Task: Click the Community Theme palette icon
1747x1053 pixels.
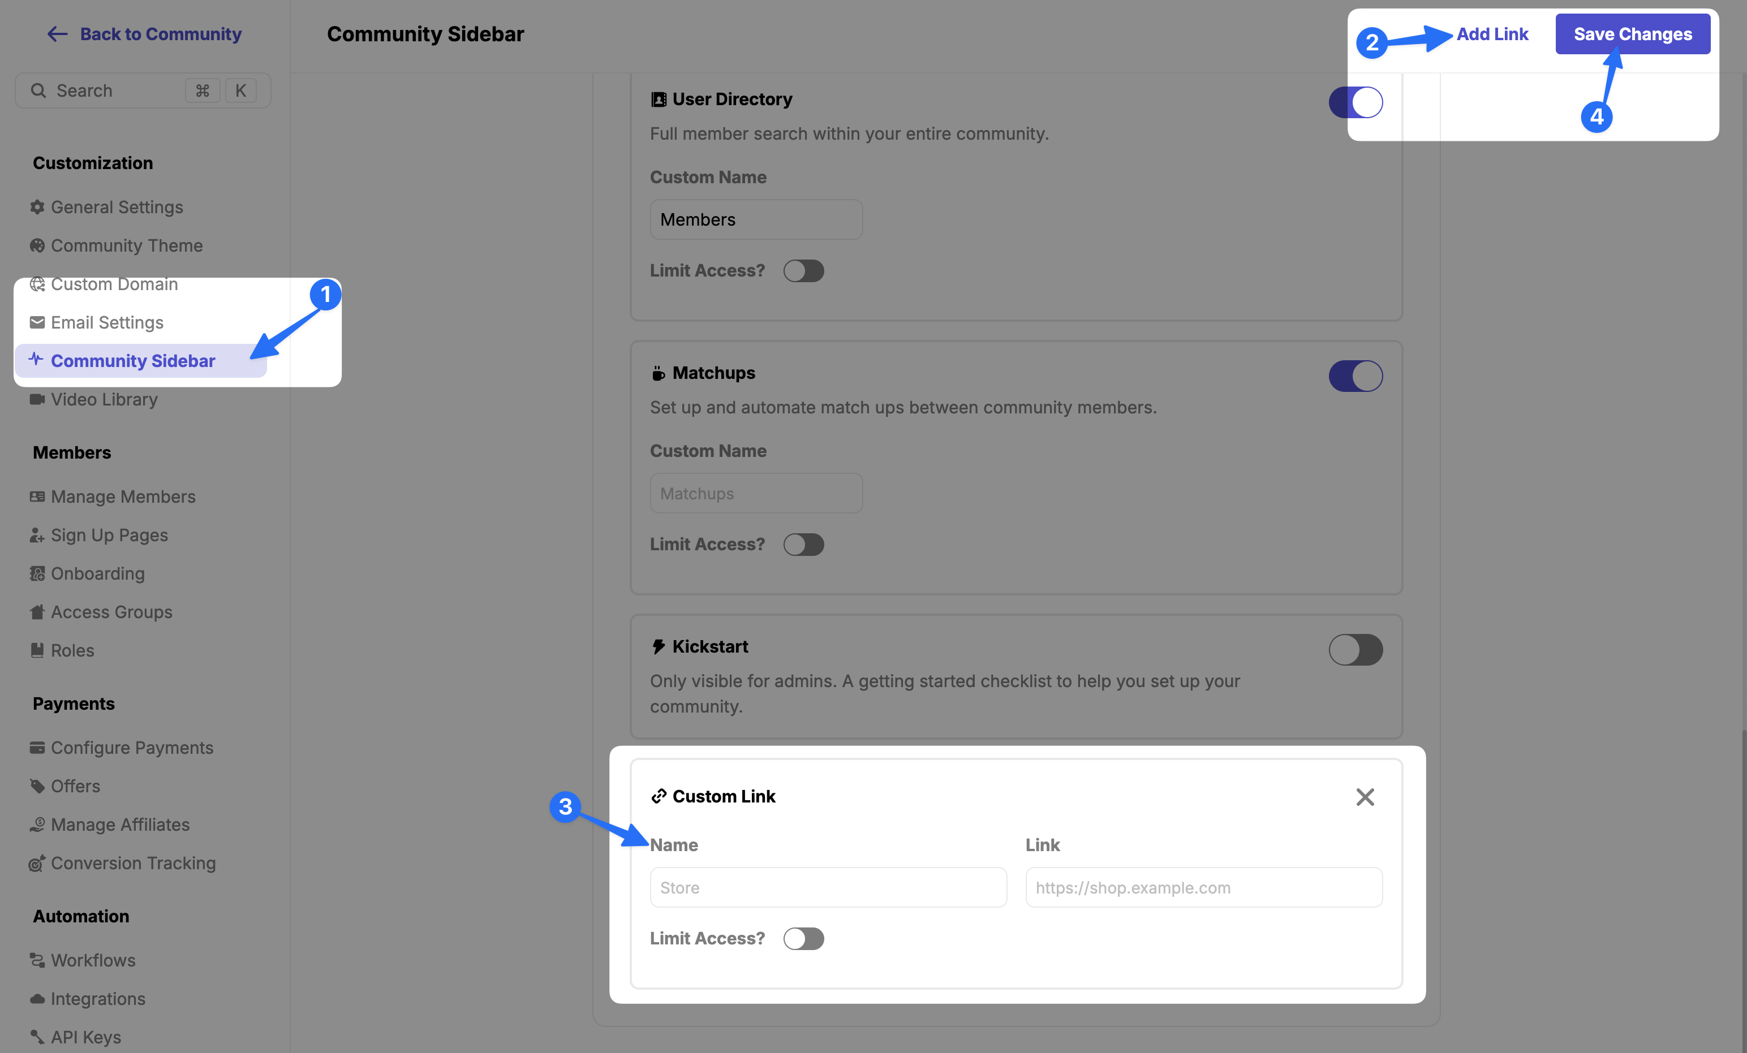Action: (x=37, y=245)
